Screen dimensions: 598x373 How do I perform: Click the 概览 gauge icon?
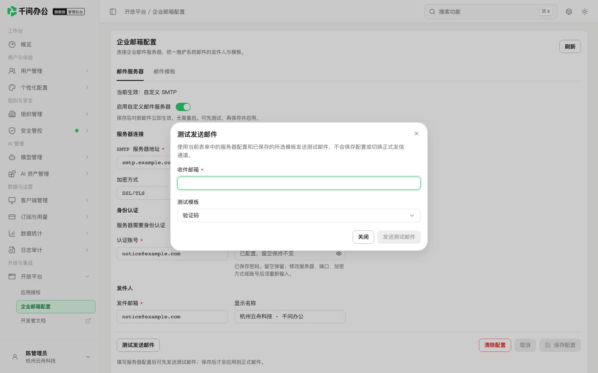click(x=12, y=44)
